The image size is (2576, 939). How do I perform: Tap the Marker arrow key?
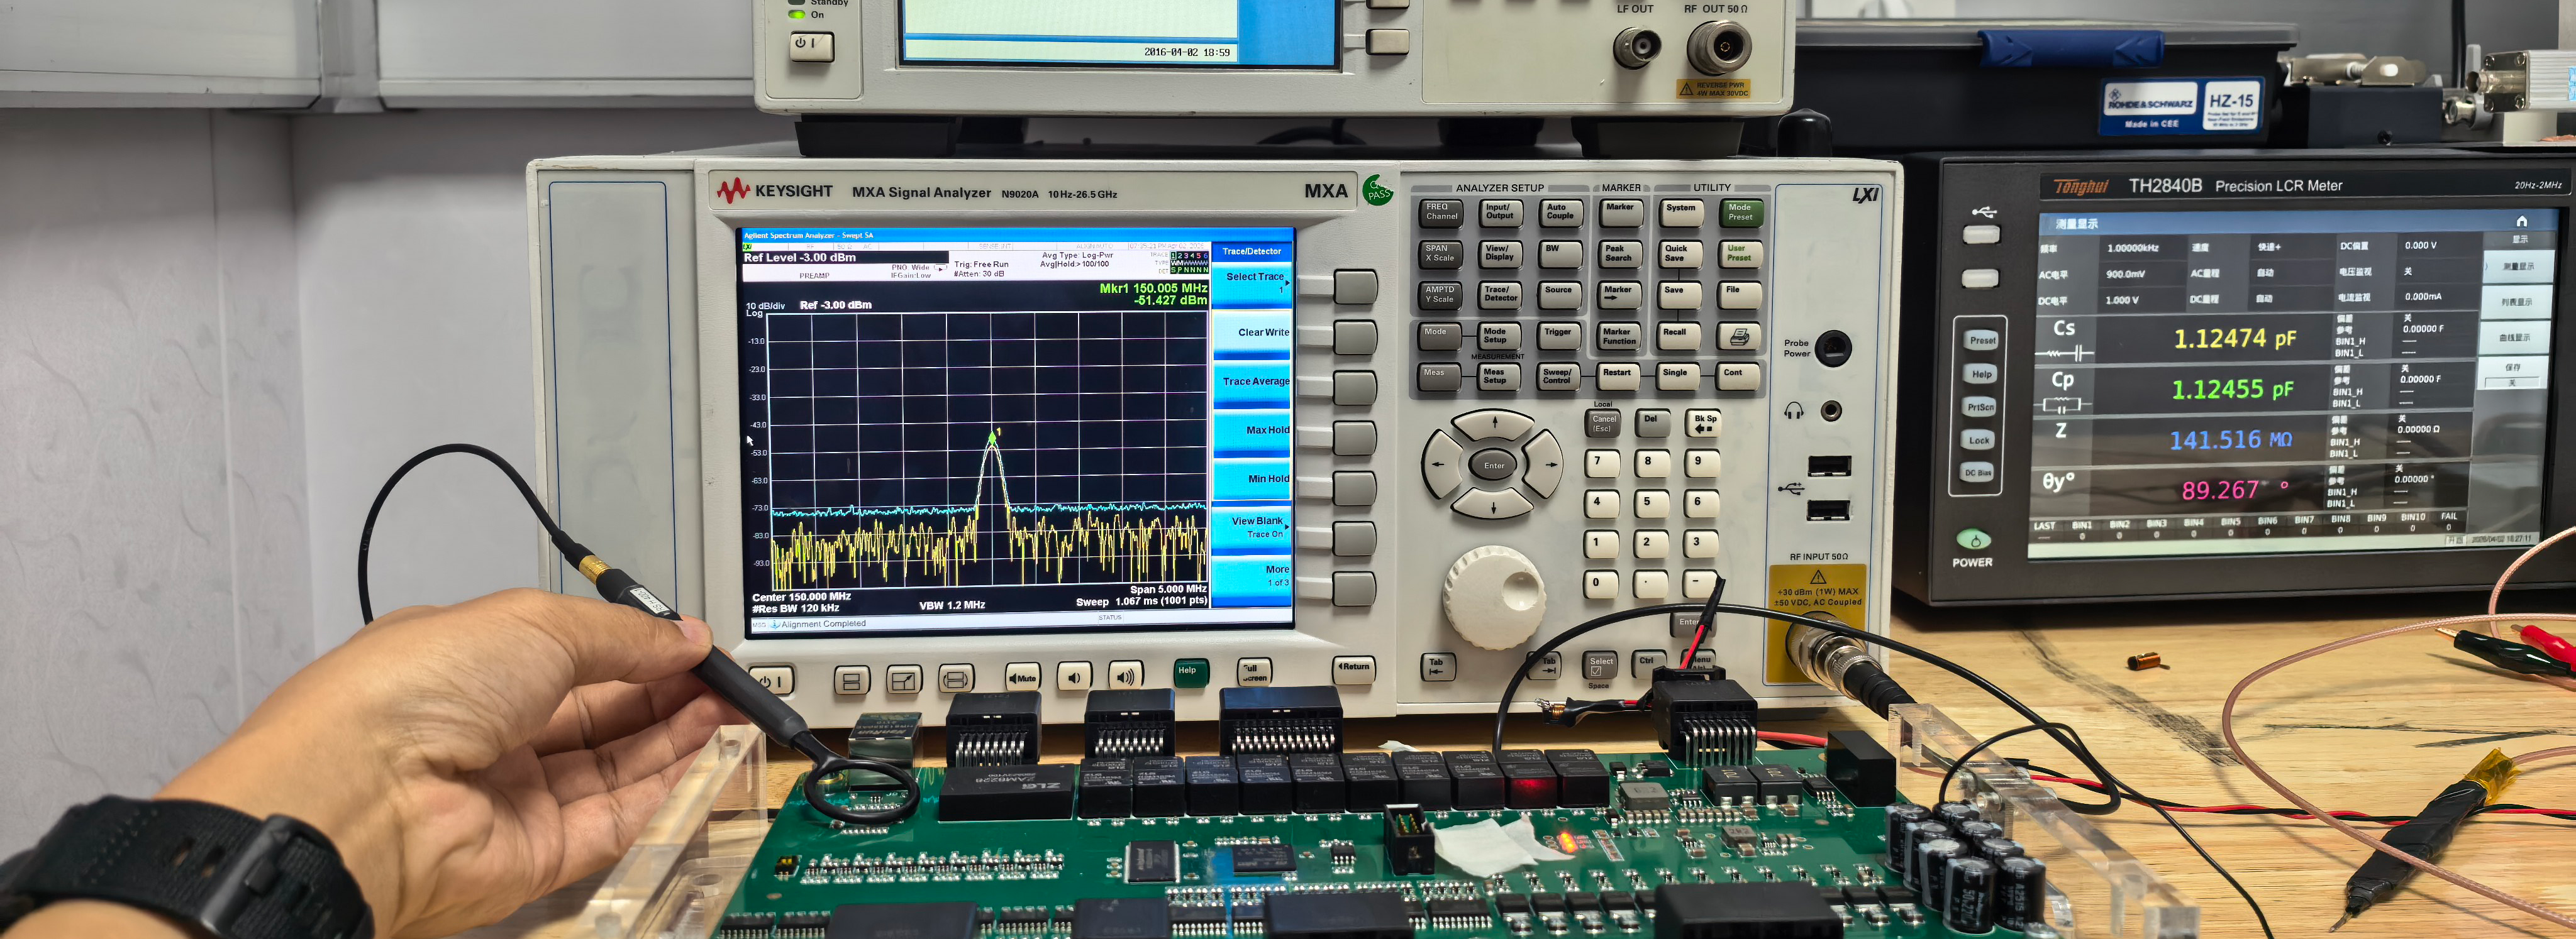click(x=1619, y=295)
